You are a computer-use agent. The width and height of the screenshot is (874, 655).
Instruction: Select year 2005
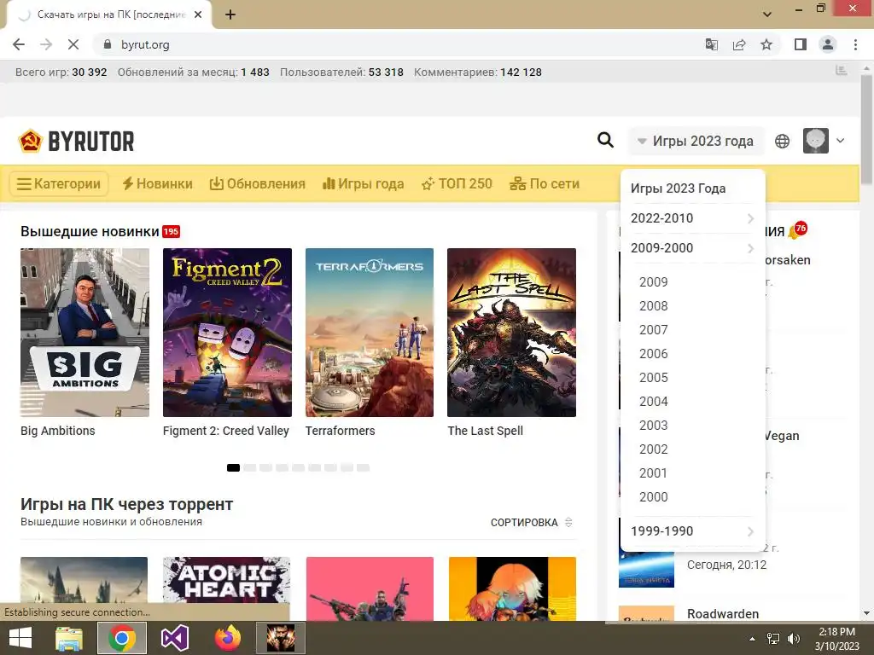(x=653, y=378)
